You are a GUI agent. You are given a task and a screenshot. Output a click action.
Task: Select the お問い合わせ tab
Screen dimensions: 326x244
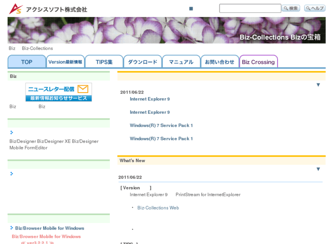pyautogui.click(x=220, y=61)
